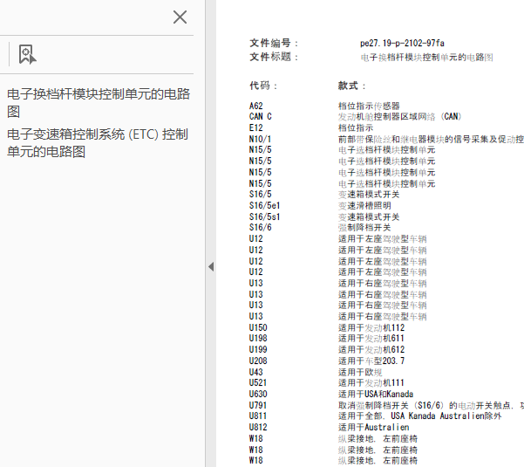Close the bookmarks panel
Image resolution: width=524 pixels, height=467 pixels.
coord(180,17)
